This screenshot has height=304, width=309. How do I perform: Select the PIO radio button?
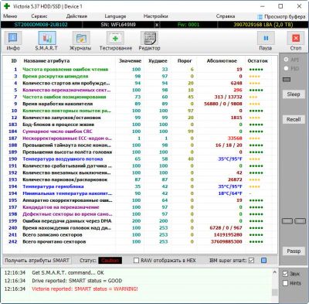(286, 68)
